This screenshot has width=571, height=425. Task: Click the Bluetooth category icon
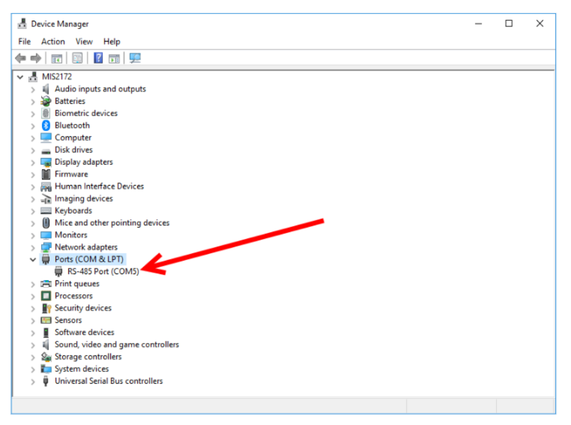[46, 126]
